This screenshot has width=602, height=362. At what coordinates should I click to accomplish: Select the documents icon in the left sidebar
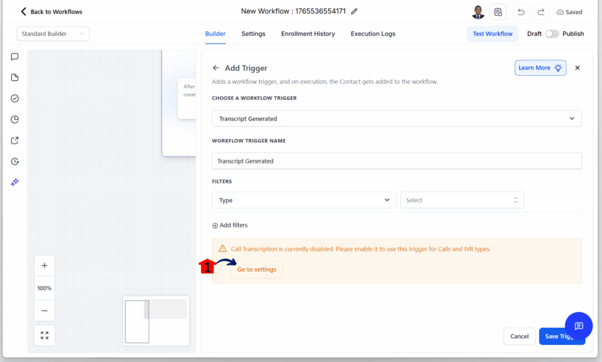point(14,77)
